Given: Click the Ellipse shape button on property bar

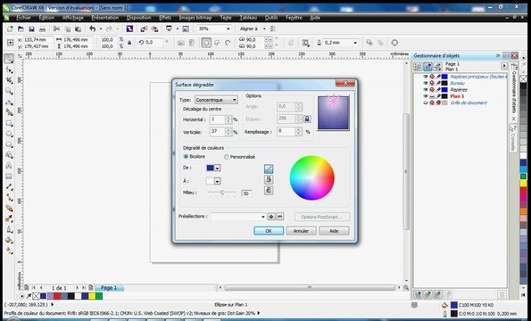Looking at the screenshot, I should pos(206,43).
